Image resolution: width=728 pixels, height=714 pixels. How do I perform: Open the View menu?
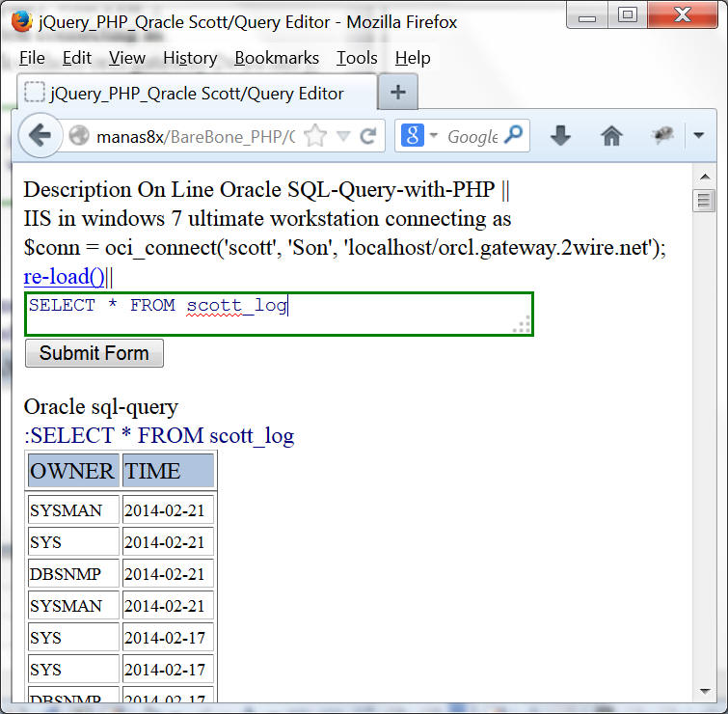click(x=126, y=58)
